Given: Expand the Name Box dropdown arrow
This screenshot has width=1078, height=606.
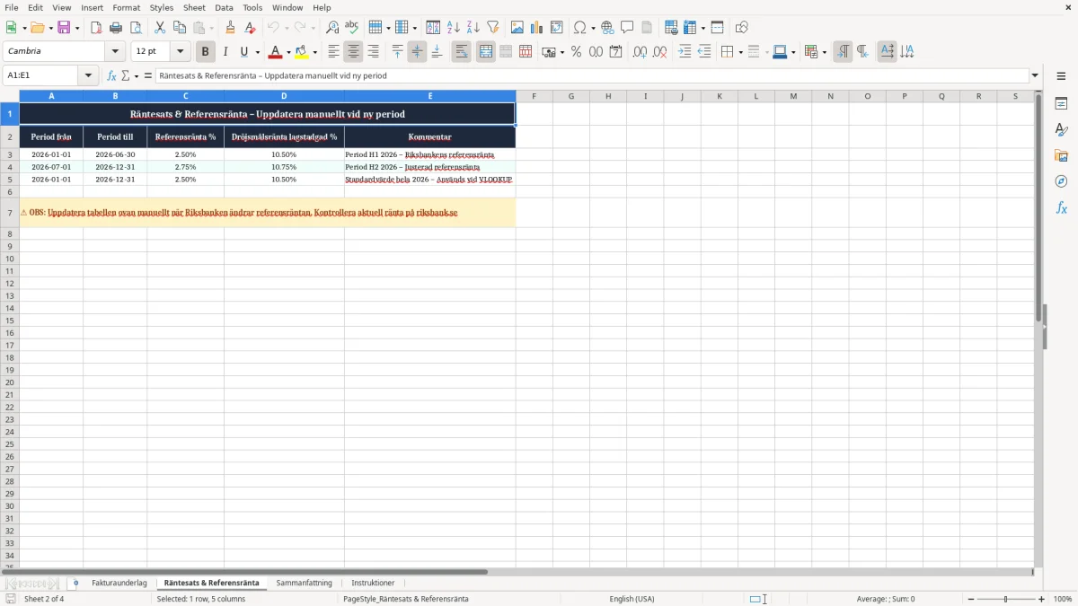Looking at the screenshot, I should pos(88,75).
